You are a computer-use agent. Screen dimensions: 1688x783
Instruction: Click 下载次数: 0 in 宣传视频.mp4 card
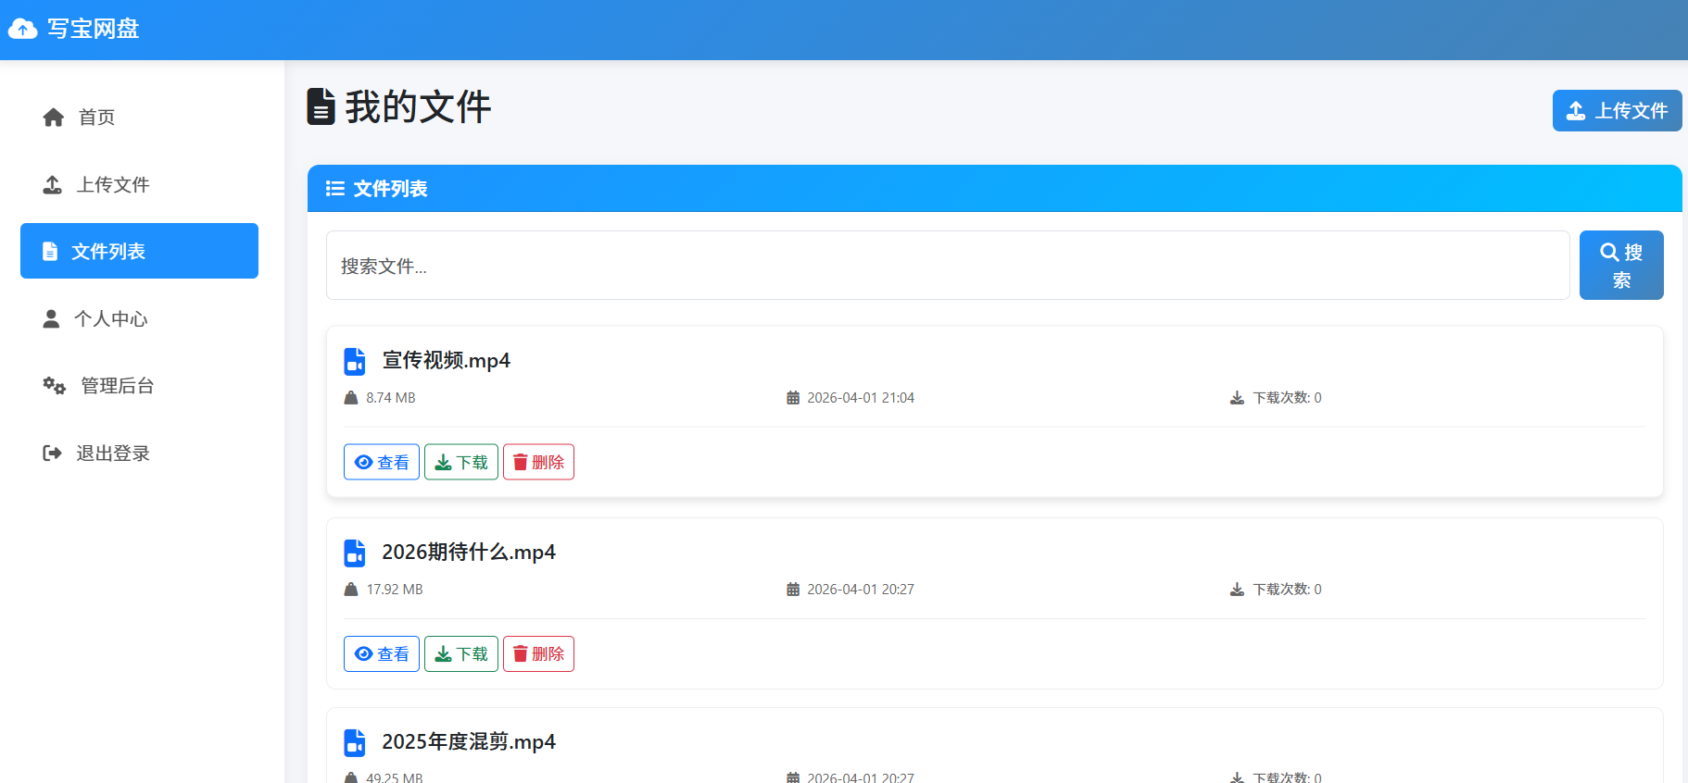[x=1288, y=398]
